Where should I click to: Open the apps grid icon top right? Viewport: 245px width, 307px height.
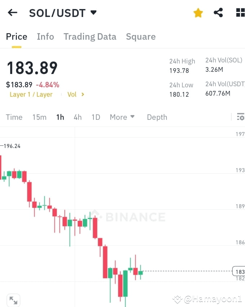pyautogui.click(x=240, y=12)
